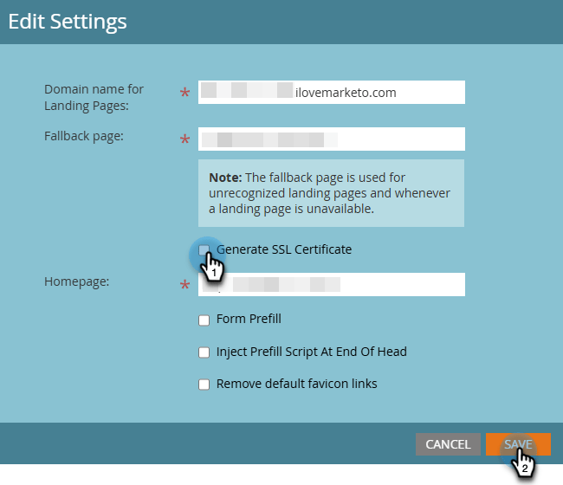
Task: Click into the Homepage input field
Action: 331,284
